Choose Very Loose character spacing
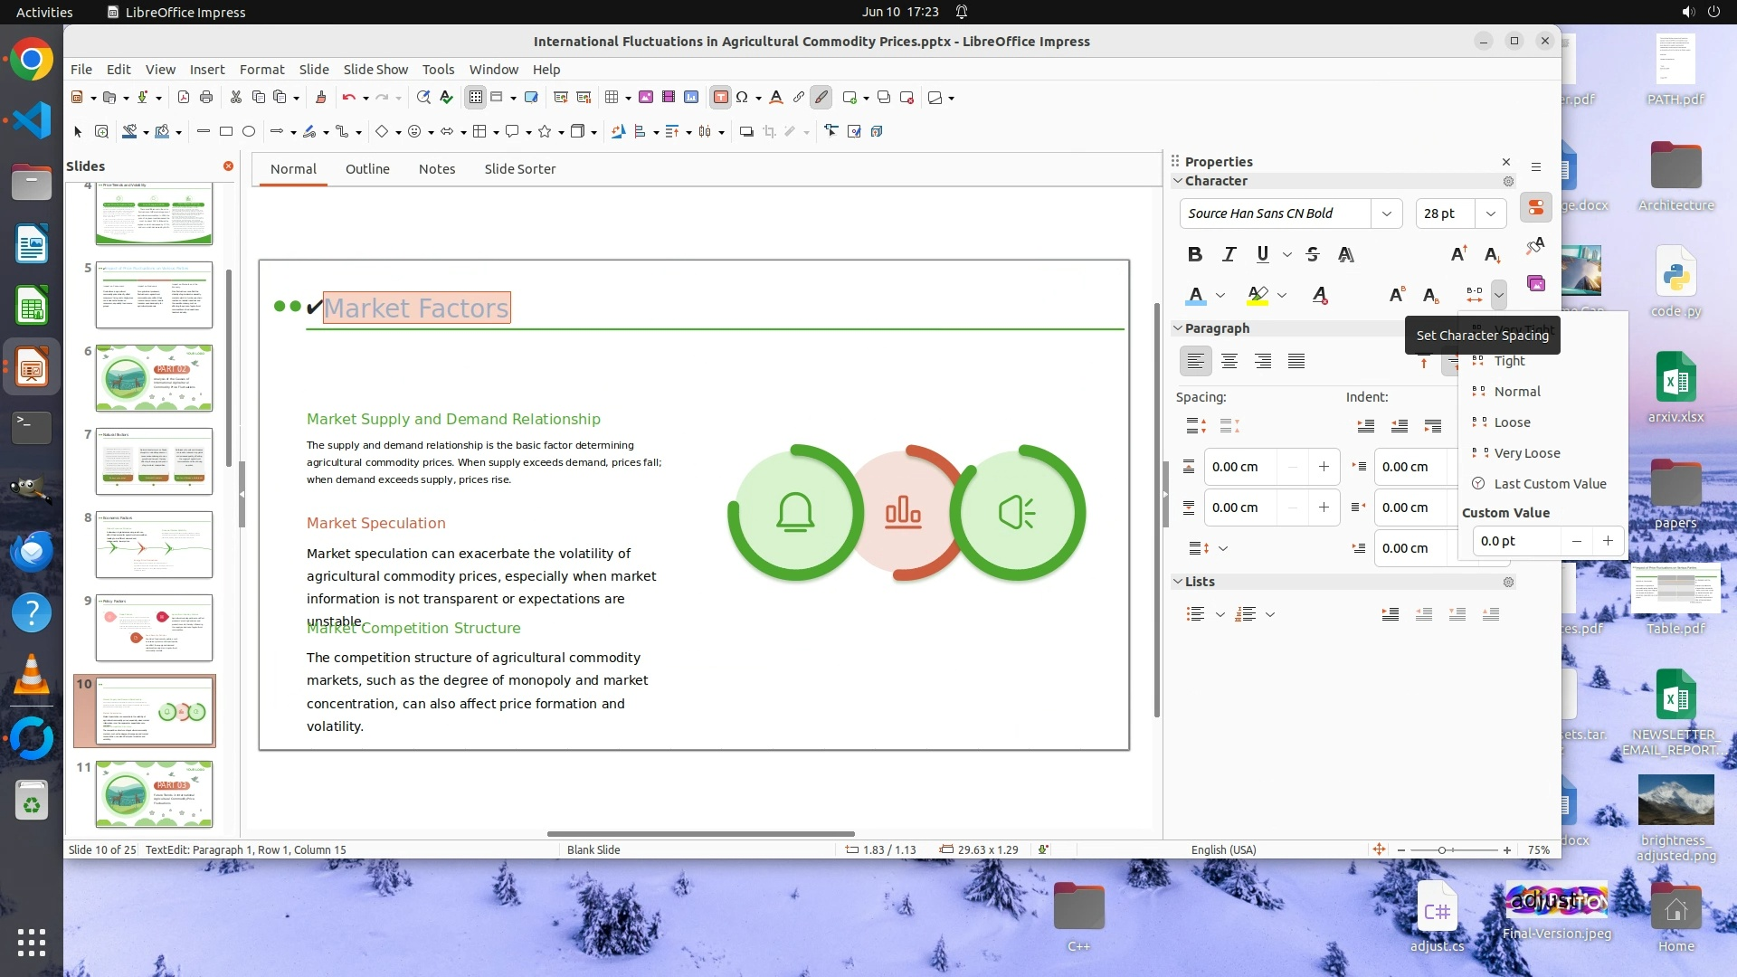This screenshot has width=1737, height=977. click(x=1526, y=453)
